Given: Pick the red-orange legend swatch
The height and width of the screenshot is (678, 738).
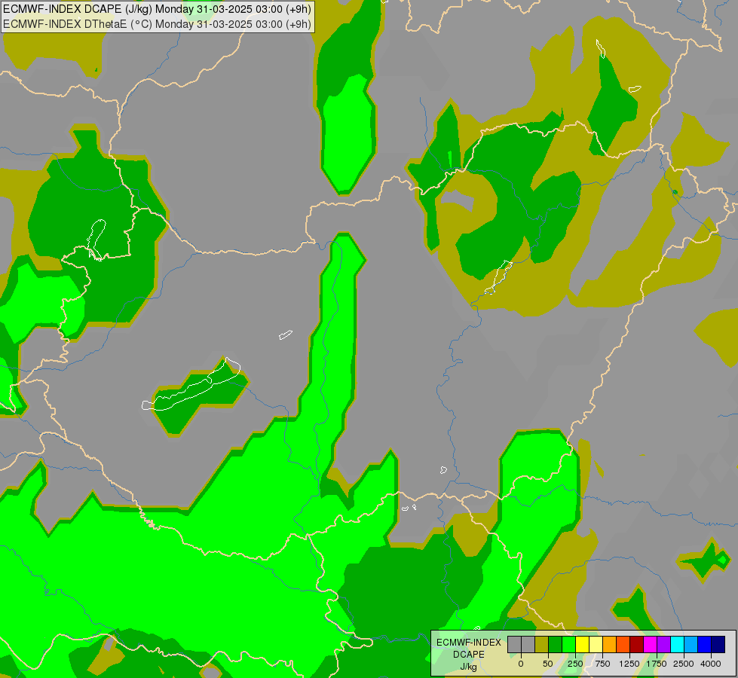Looking at the screenshot, I should tap(623, 645).
